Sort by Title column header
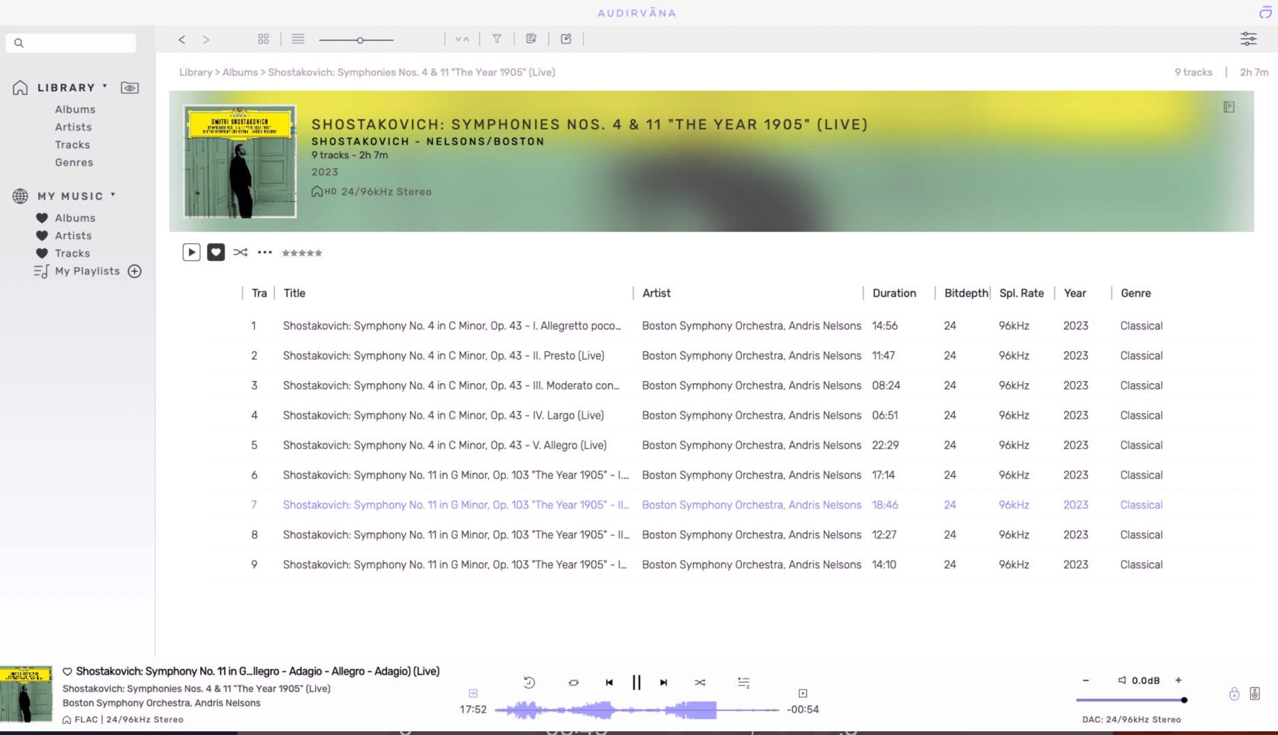This screenshot has height=735, width=1278. click(294, 293)
